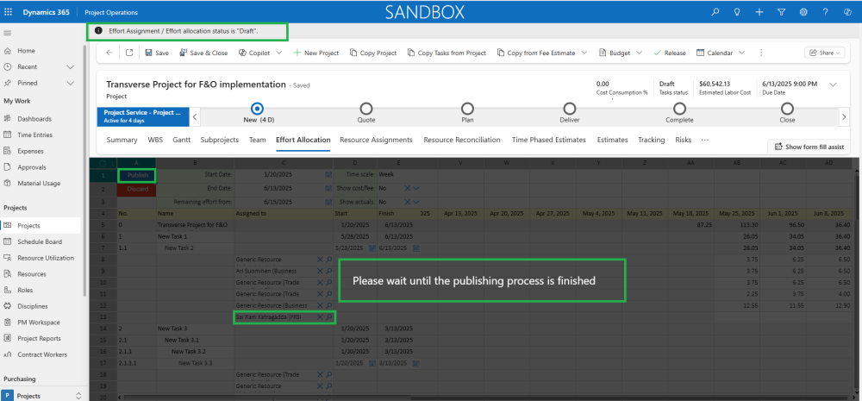Click Save in the command bar
Image resolution: width=862 pixels, height=401 pixels.
point(157,53)
